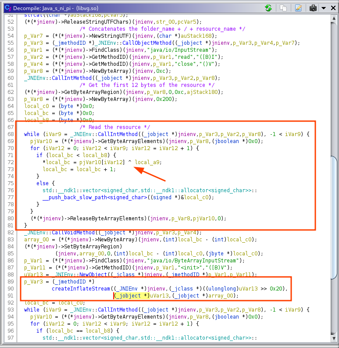Click p_Var11 at start of line 87
Viewport: 339px width, 348px height.
tap(35, 268)
